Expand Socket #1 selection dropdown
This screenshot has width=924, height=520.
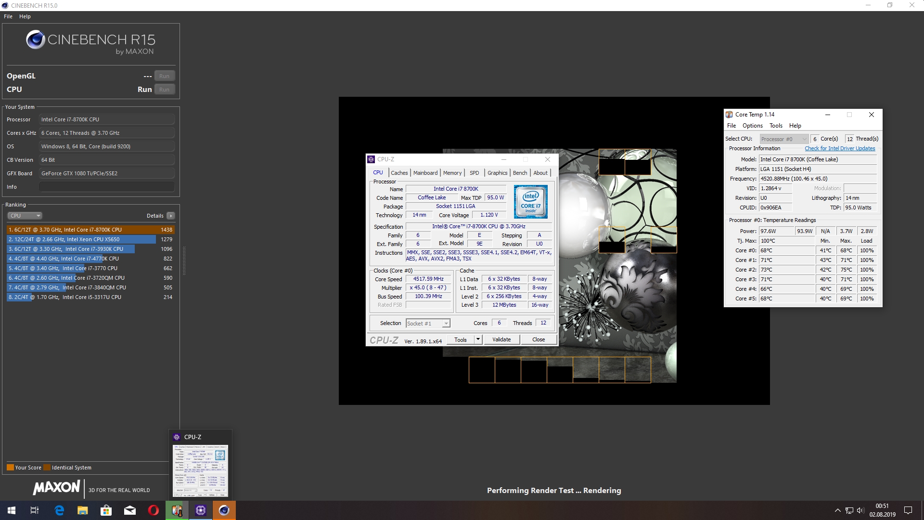tap(446, 324)
